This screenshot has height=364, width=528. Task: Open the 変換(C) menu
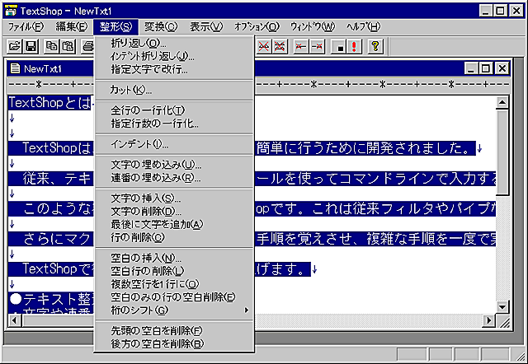tap(161, 27)
